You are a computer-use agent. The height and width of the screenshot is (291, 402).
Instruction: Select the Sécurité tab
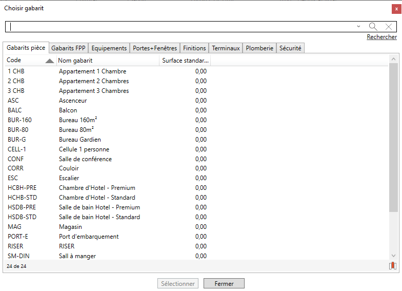click(x=290, y=48)
